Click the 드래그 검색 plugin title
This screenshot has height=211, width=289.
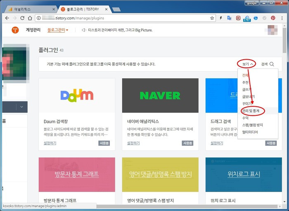click(220, 121)
